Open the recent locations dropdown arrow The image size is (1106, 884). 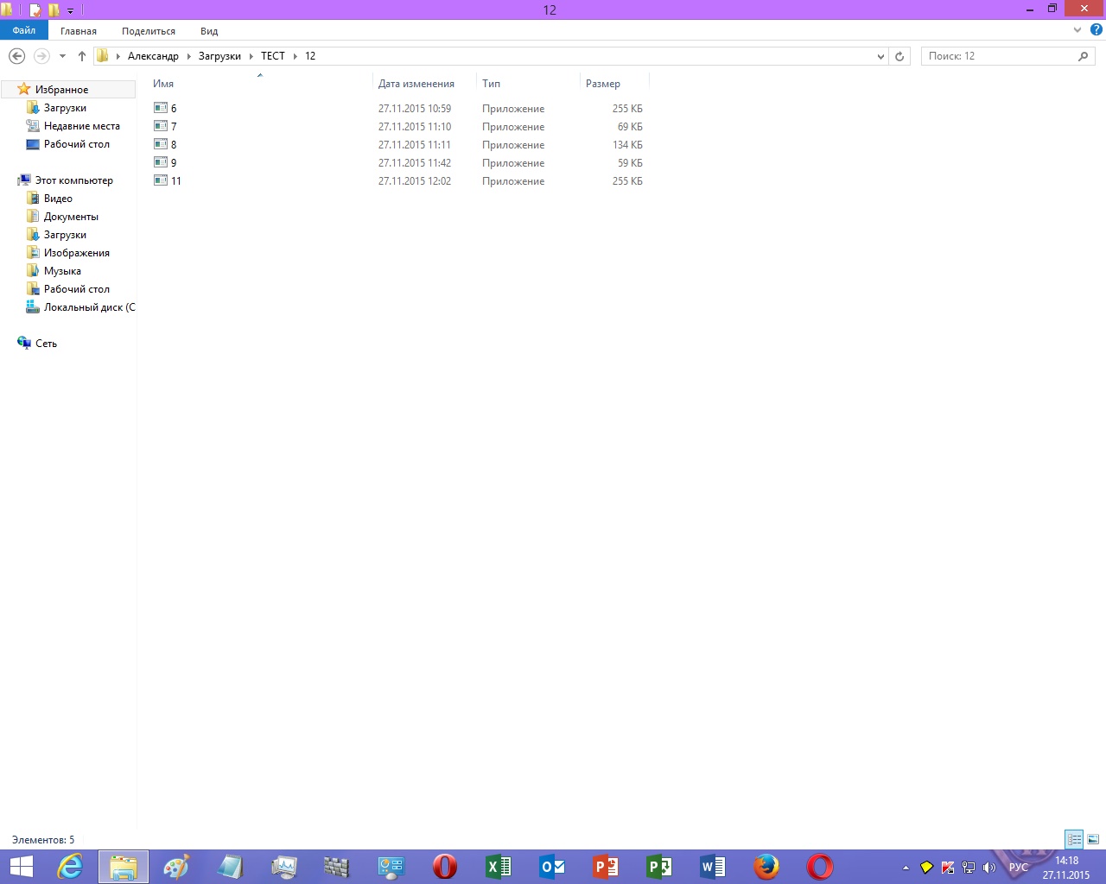(x=62, y=56)
